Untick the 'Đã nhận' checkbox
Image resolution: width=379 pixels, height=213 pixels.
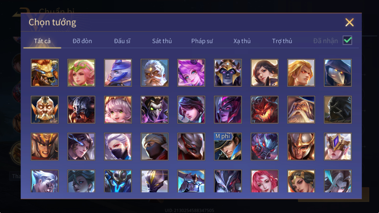347,40
